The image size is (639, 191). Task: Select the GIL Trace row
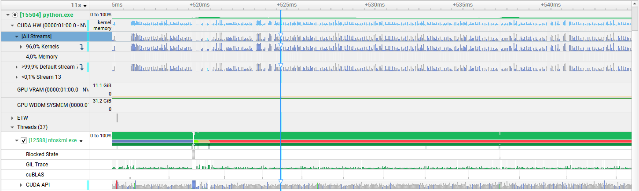37,165
